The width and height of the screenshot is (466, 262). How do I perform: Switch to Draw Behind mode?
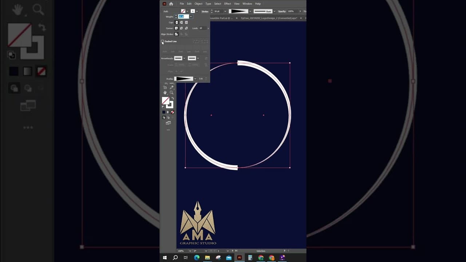168,118
